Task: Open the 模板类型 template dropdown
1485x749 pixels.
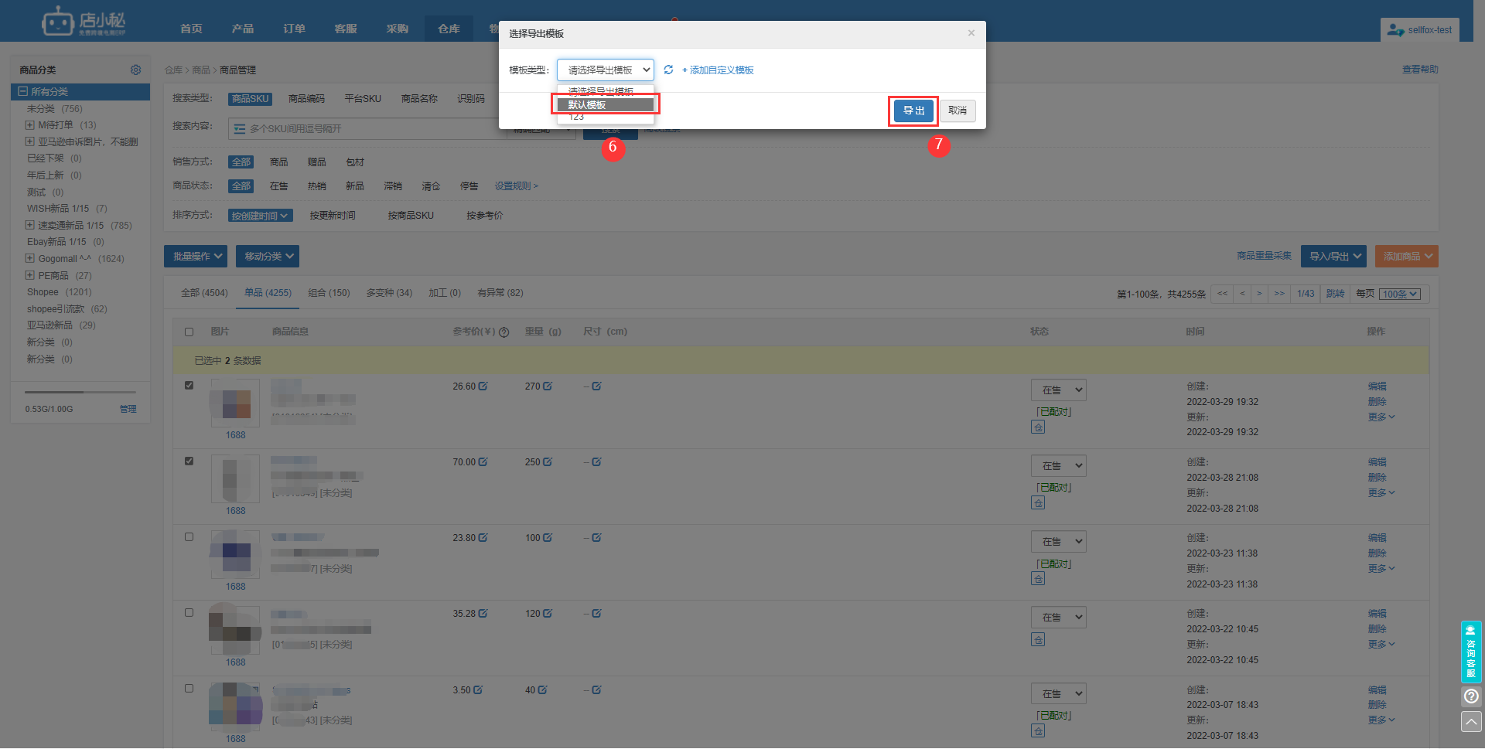Action: click(x=605, y=70)
